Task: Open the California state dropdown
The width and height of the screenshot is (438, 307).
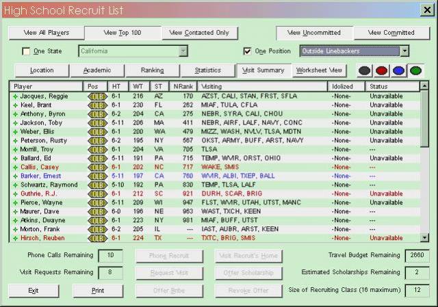Action: pos(133,51)
